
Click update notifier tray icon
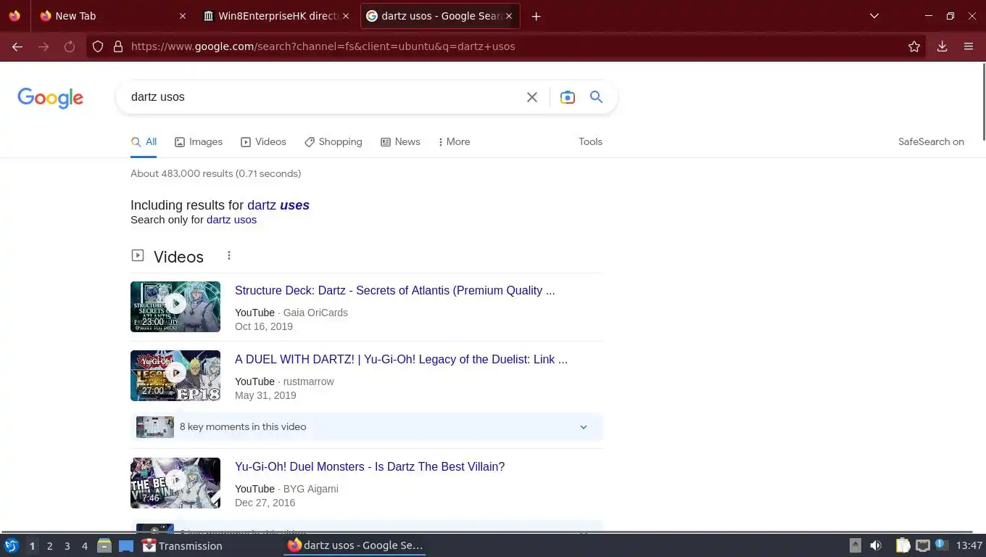(941, 545)
